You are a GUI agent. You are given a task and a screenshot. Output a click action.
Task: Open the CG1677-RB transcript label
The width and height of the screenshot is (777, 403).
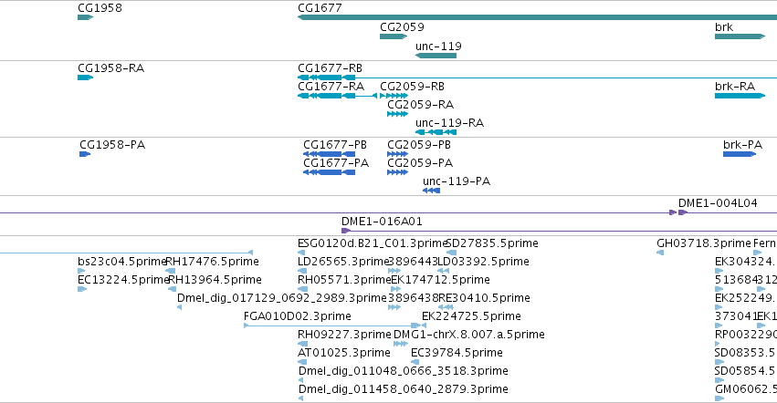point(330,68)
